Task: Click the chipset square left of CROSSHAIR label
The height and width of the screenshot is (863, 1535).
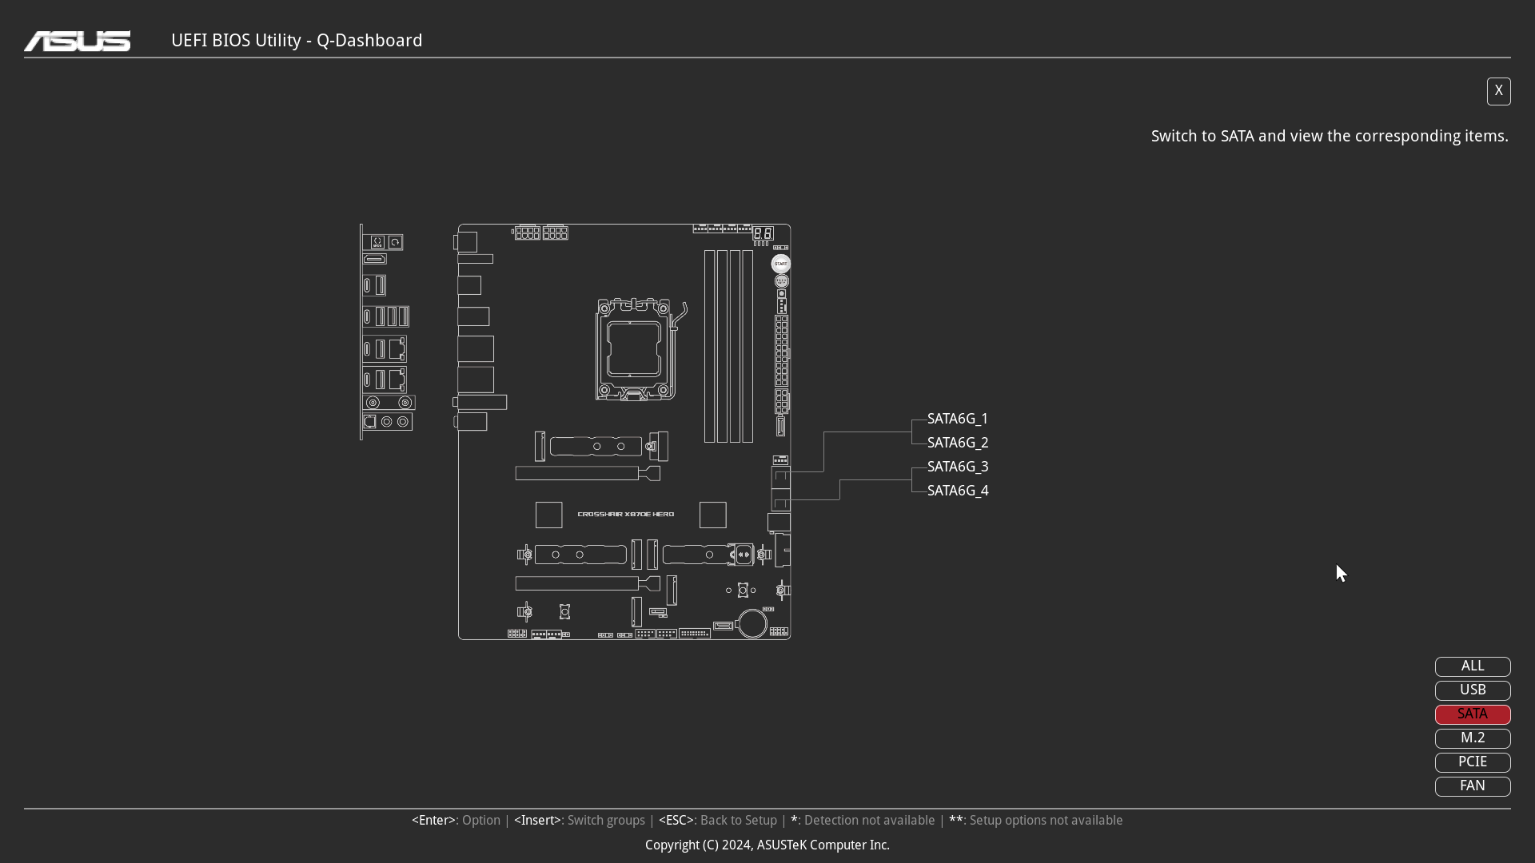Action: (549, 515)
